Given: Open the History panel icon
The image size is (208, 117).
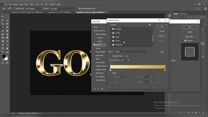Looking at the screenshot, I should [x=170, y=16].
